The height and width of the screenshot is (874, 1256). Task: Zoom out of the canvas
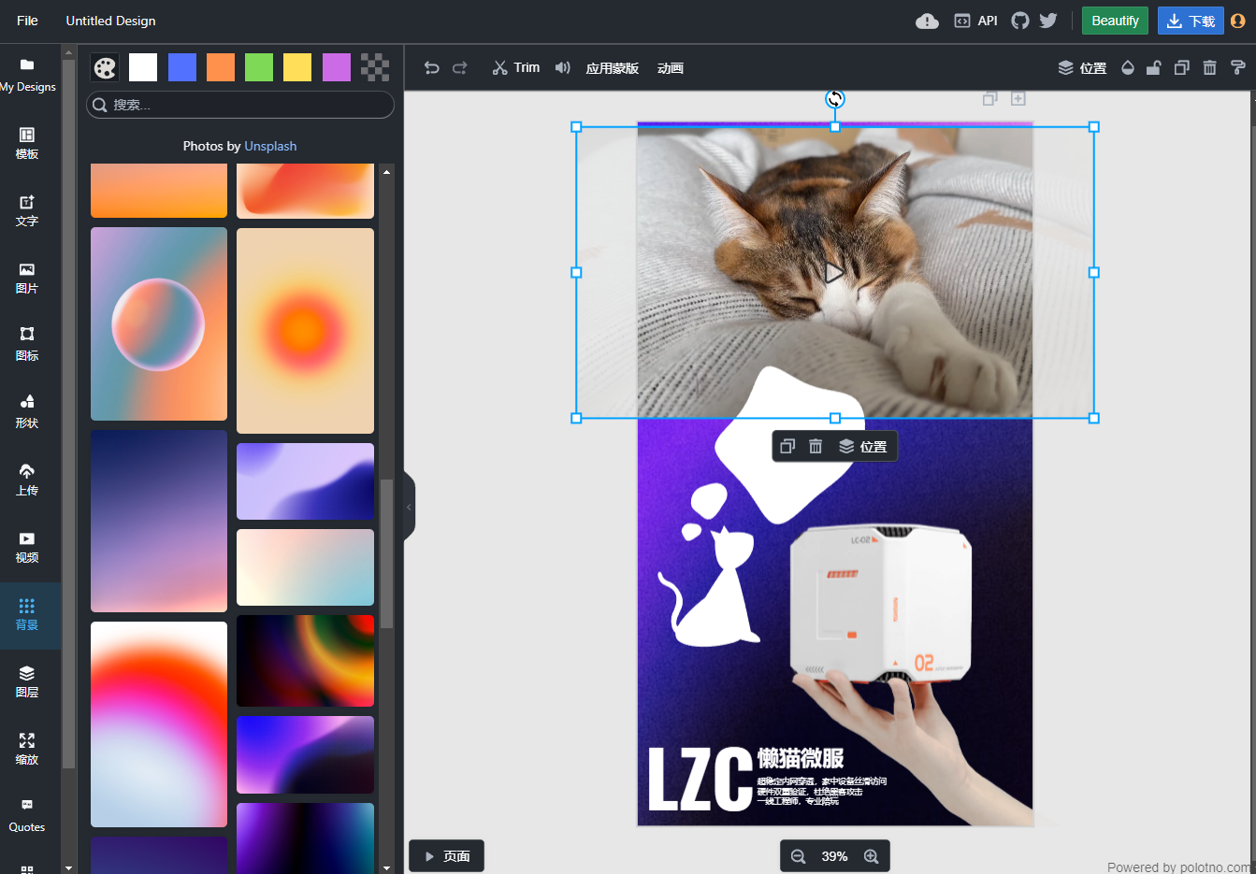(x=798, y=856)
